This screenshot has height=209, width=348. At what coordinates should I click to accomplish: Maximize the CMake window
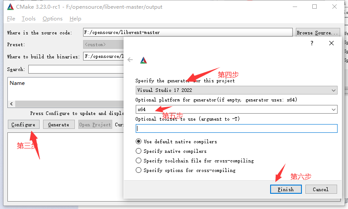click(x=315, y=7)
